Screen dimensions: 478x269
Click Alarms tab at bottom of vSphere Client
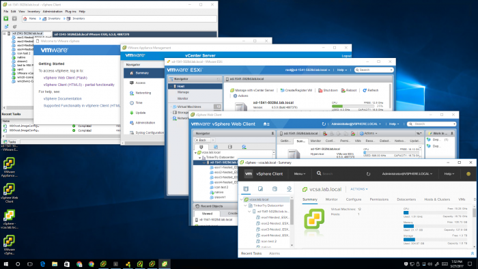[x=275, y=253]
